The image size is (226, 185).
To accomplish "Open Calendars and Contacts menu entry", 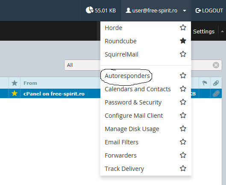I will (138, 89).
